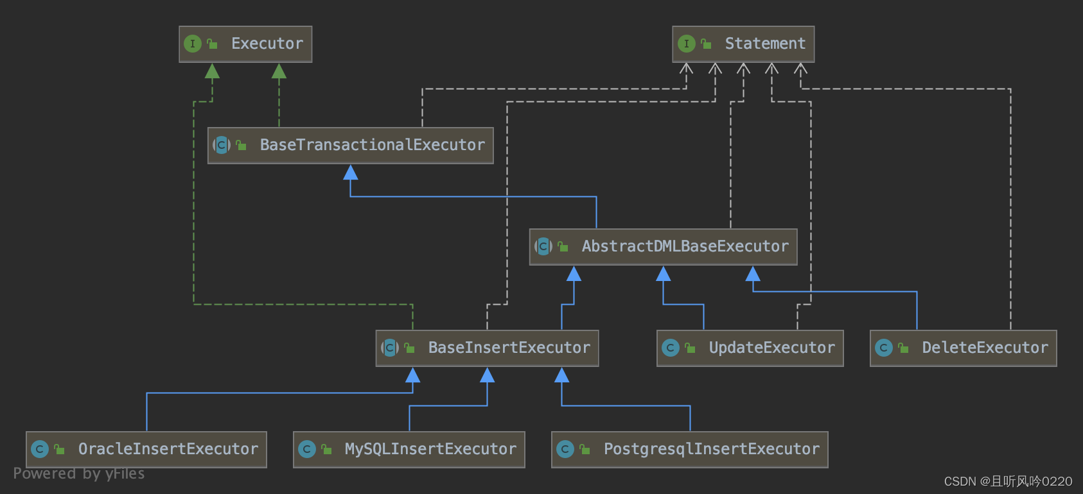Click the public lock icon on Executor
The image size is (1083, 494).
click(212, 44)
